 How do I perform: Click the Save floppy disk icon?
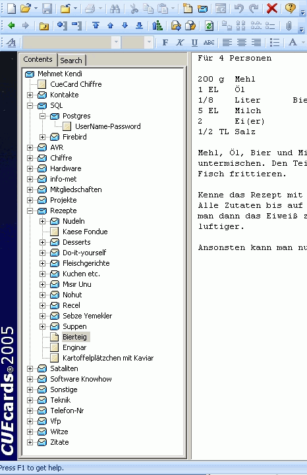pos(47,8)
